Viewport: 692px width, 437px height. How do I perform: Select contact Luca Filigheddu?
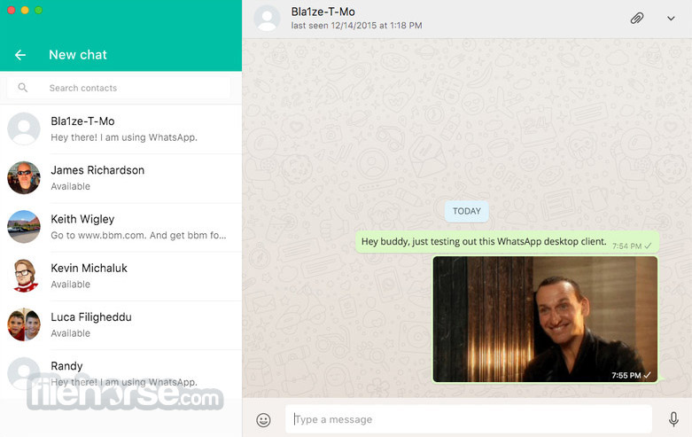pyautogui.click(x=121, y=325)
